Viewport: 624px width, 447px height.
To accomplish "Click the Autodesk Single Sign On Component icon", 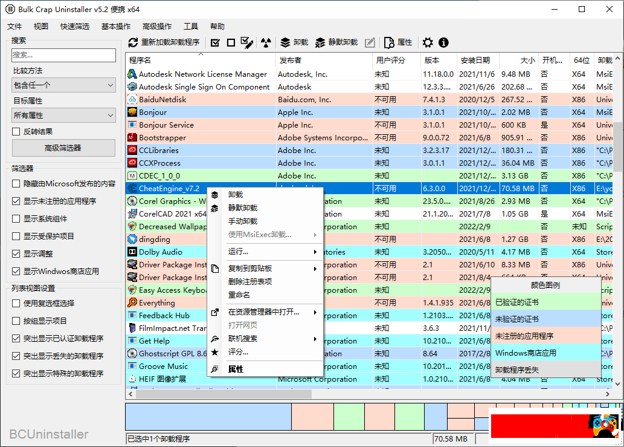I will (x=132, y=87).
